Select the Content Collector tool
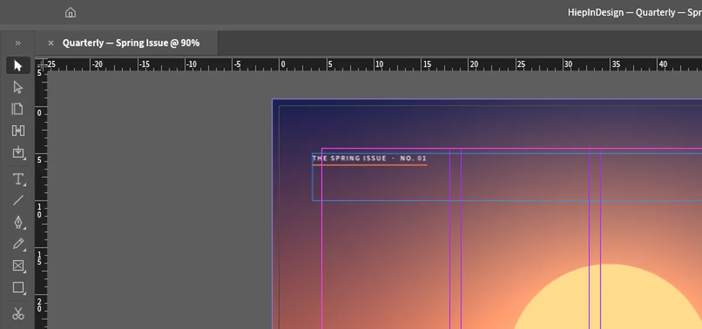Image resolution: width=702 pixels, height=329 pixels. (x=18, y=153)
